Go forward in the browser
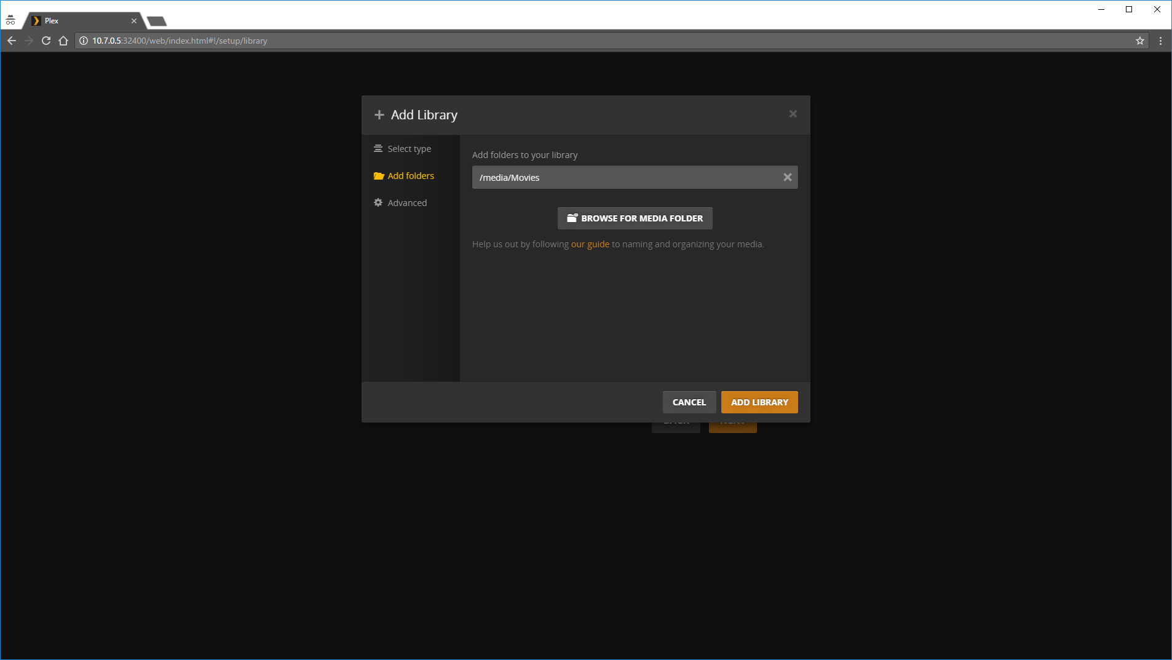Screen dimensions: 1172x660 [x=29, y=41]
